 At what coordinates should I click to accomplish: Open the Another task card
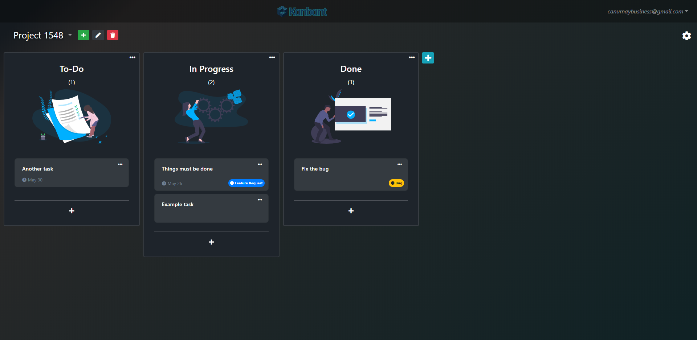point(72,173)
